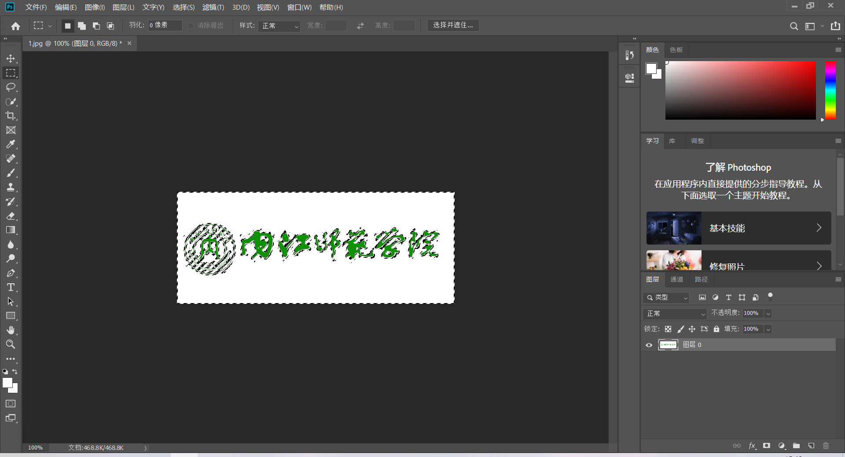Select the Quick Selection tool
845x457 pixels.
click(11, 102)
